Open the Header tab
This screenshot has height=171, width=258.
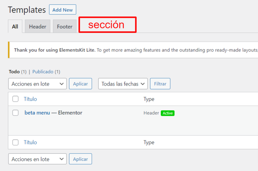pos(37,26)
